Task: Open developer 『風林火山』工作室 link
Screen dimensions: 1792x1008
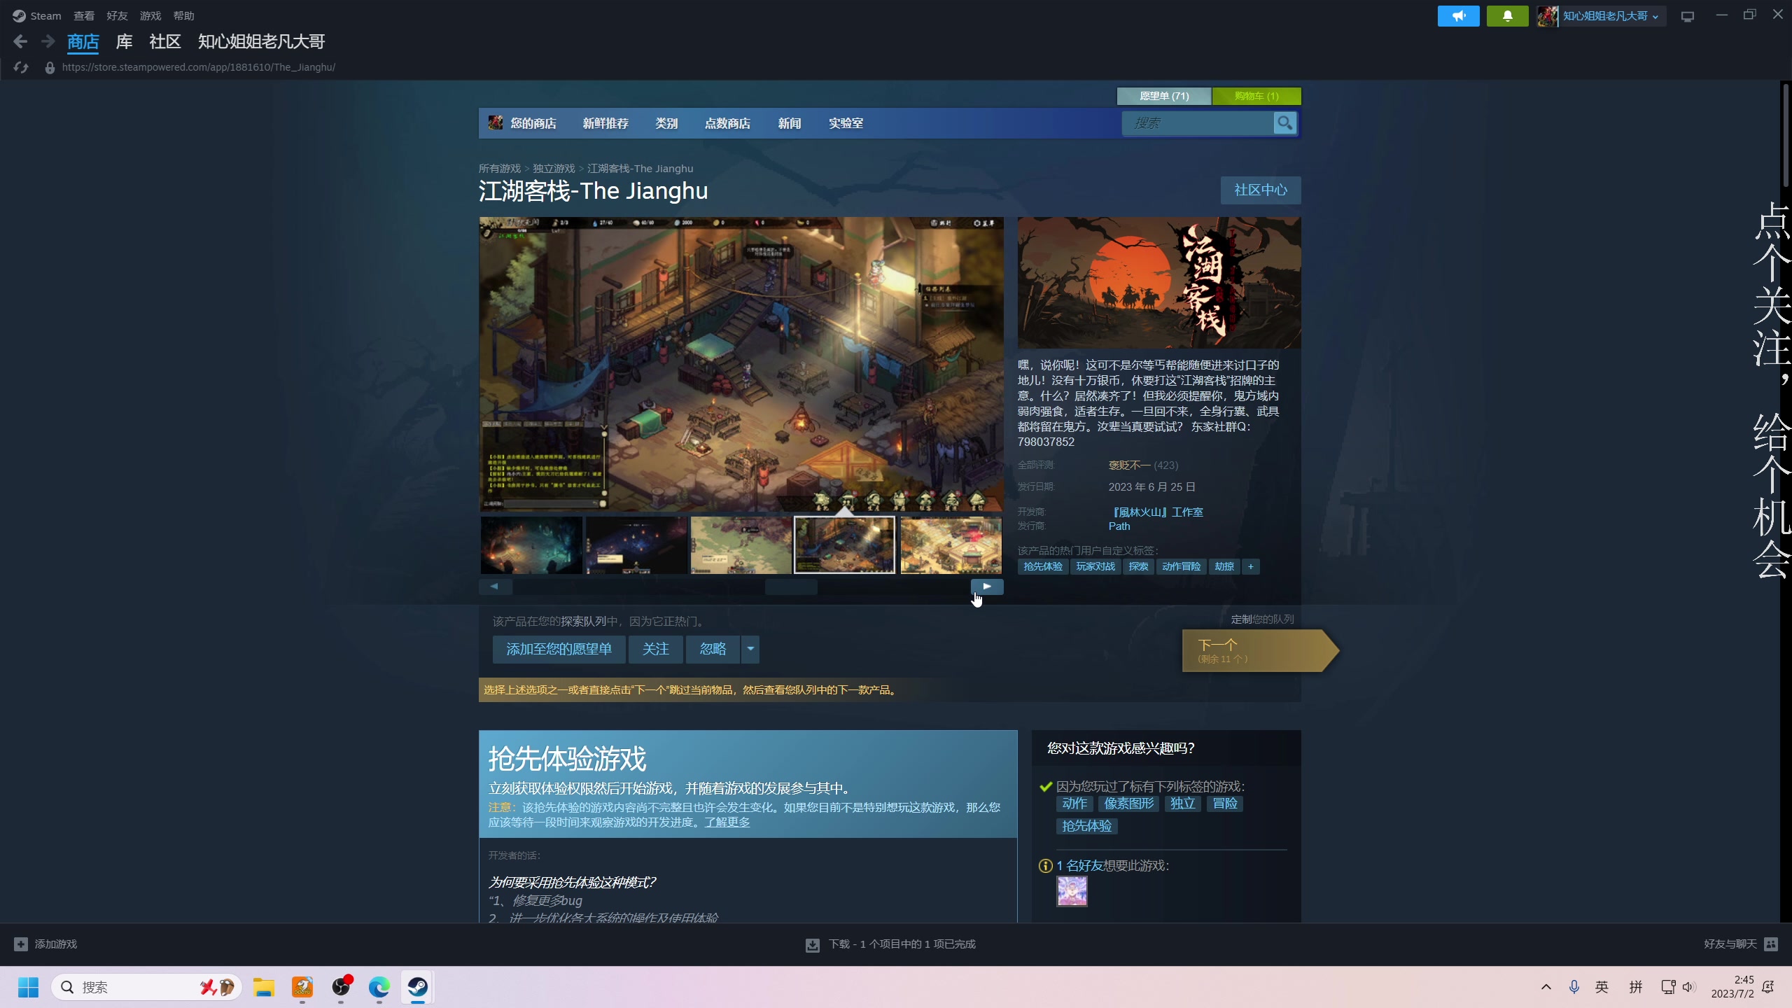Action: (x=1156, y=512)
